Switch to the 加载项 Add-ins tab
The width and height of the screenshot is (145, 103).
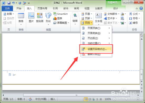99,8
